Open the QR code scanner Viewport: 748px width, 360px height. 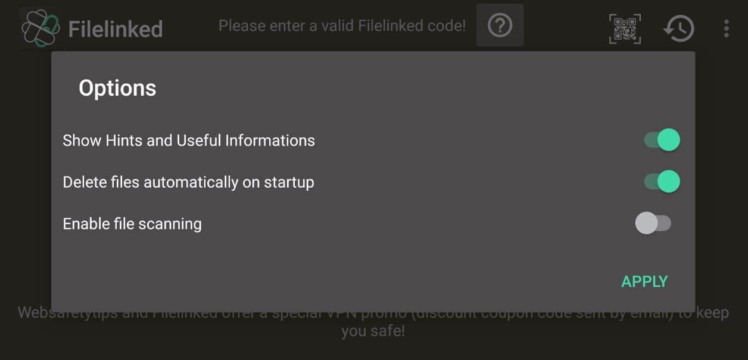[625, 28]
